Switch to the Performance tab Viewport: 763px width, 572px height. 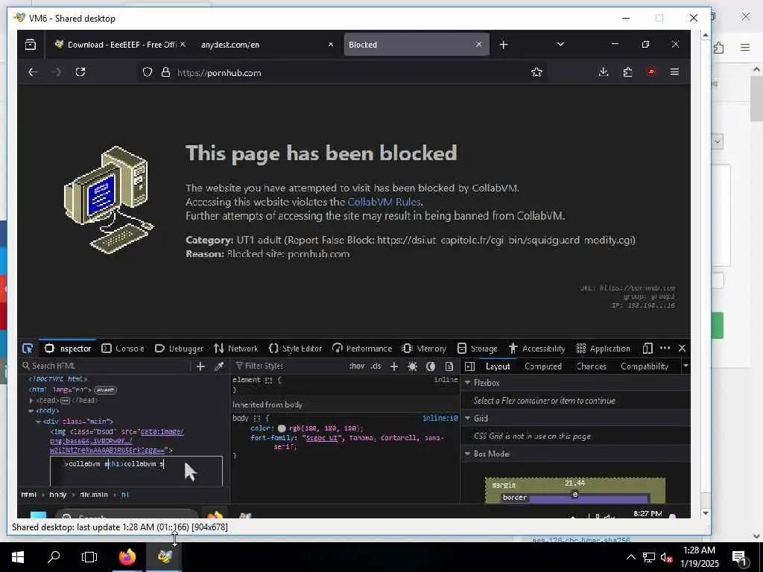pyautogui.click(x=362, y=349)
